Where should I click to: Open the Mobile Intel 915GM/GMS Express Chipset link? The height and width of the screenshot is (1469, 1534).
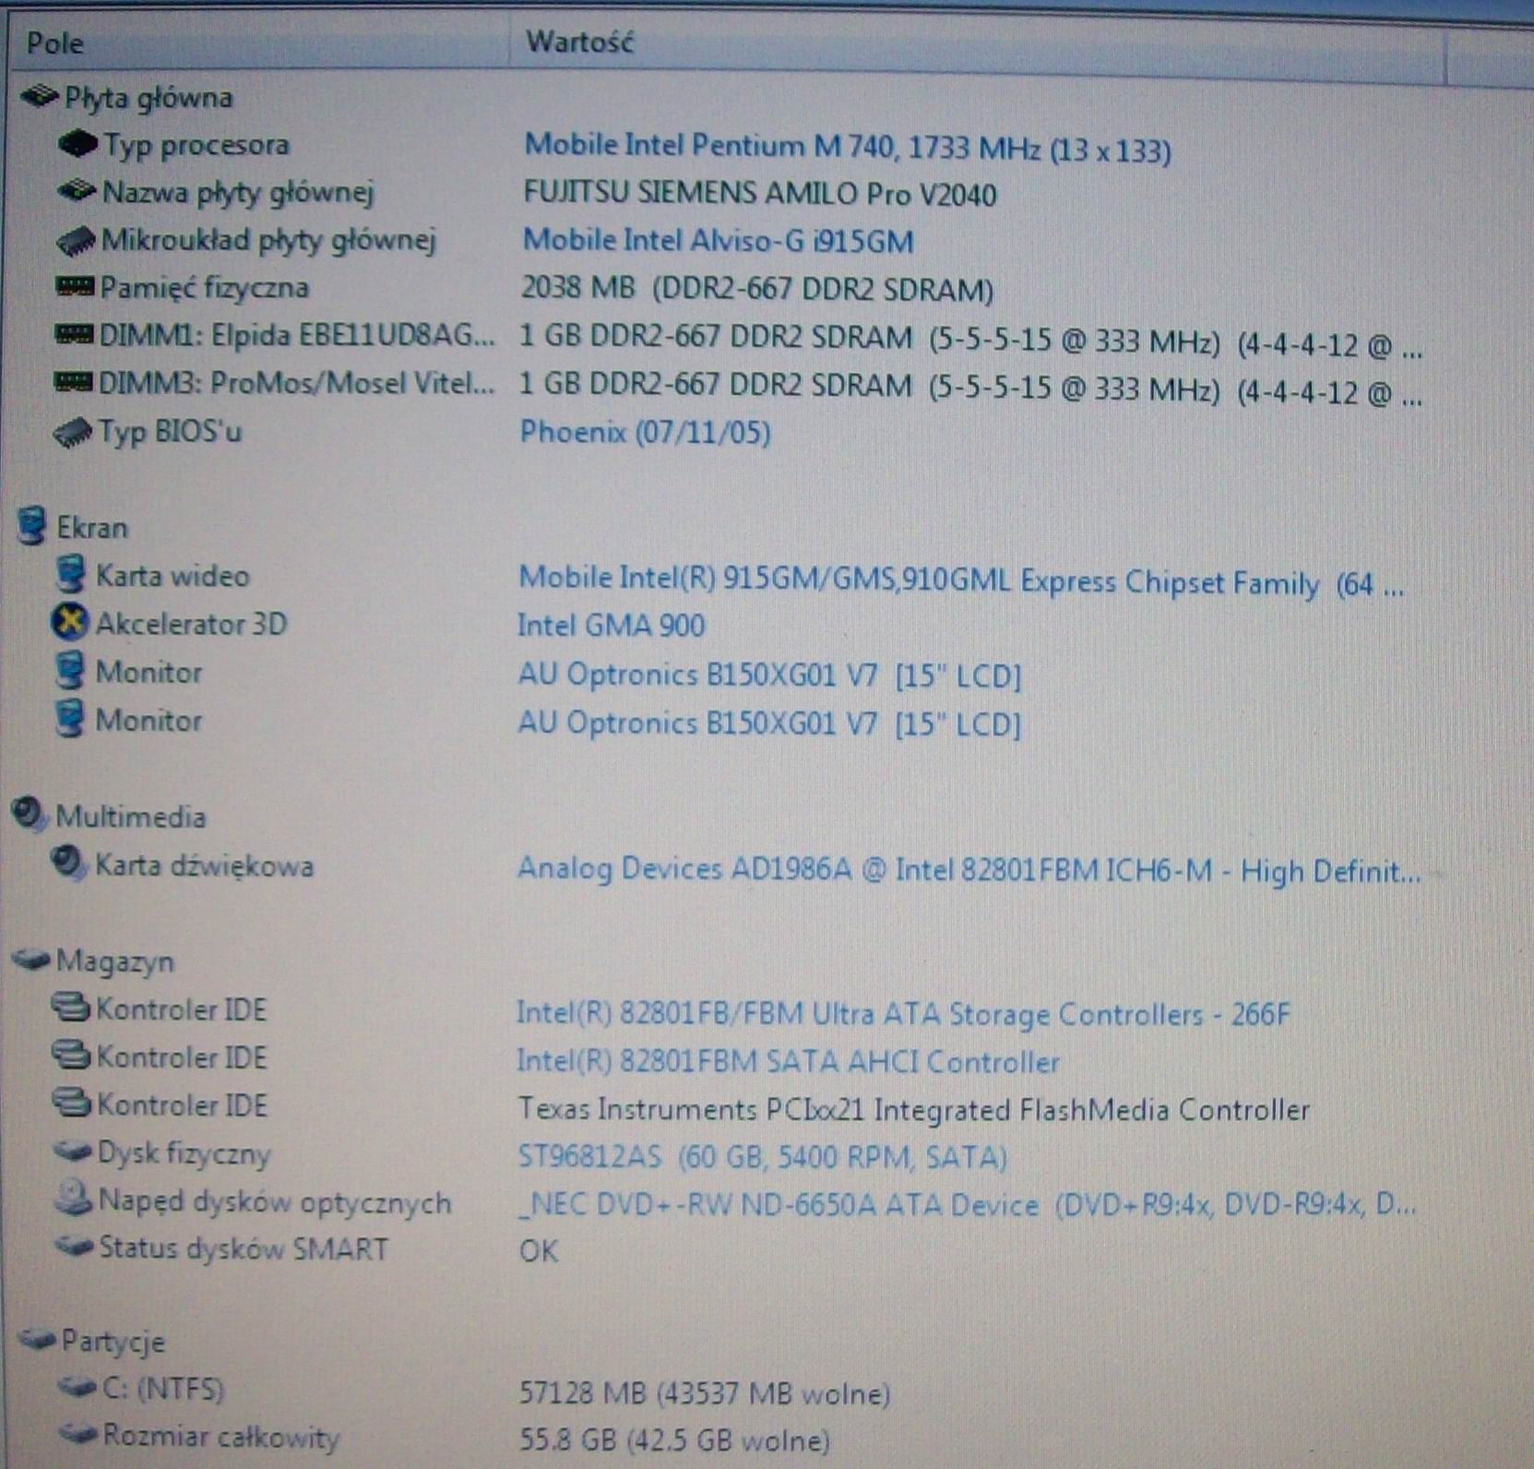click(x=961, y=581)
